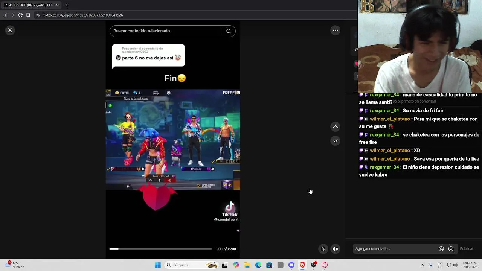
Task: Click the @conejaflowyt watermark username
Action: (x=226, y=219)
